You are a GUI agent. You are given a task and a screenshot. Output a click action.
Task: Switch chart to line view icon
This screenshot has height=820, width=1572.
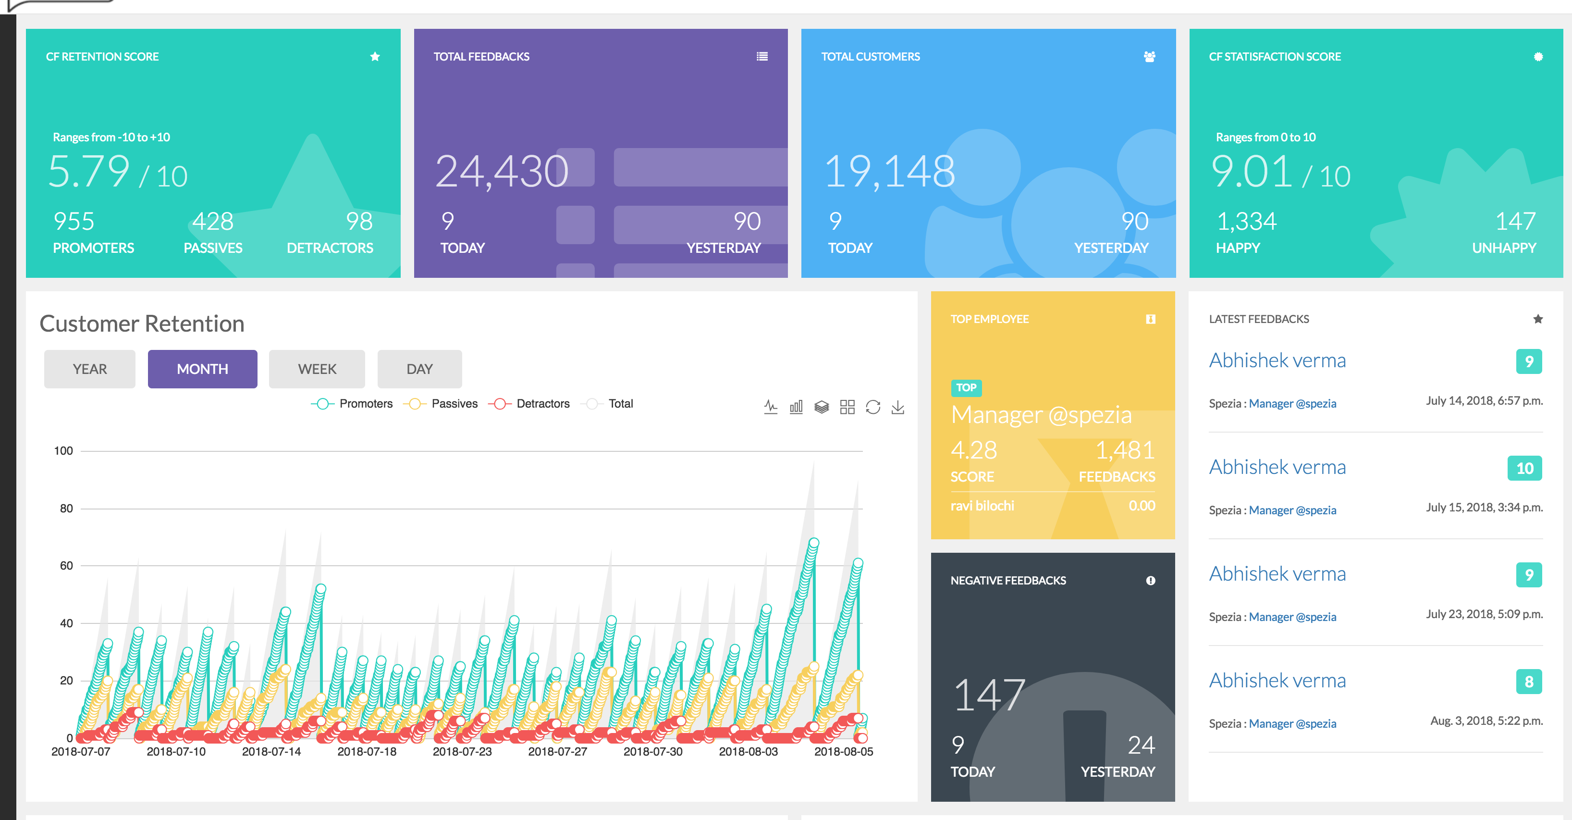click(x=771, y=407)
